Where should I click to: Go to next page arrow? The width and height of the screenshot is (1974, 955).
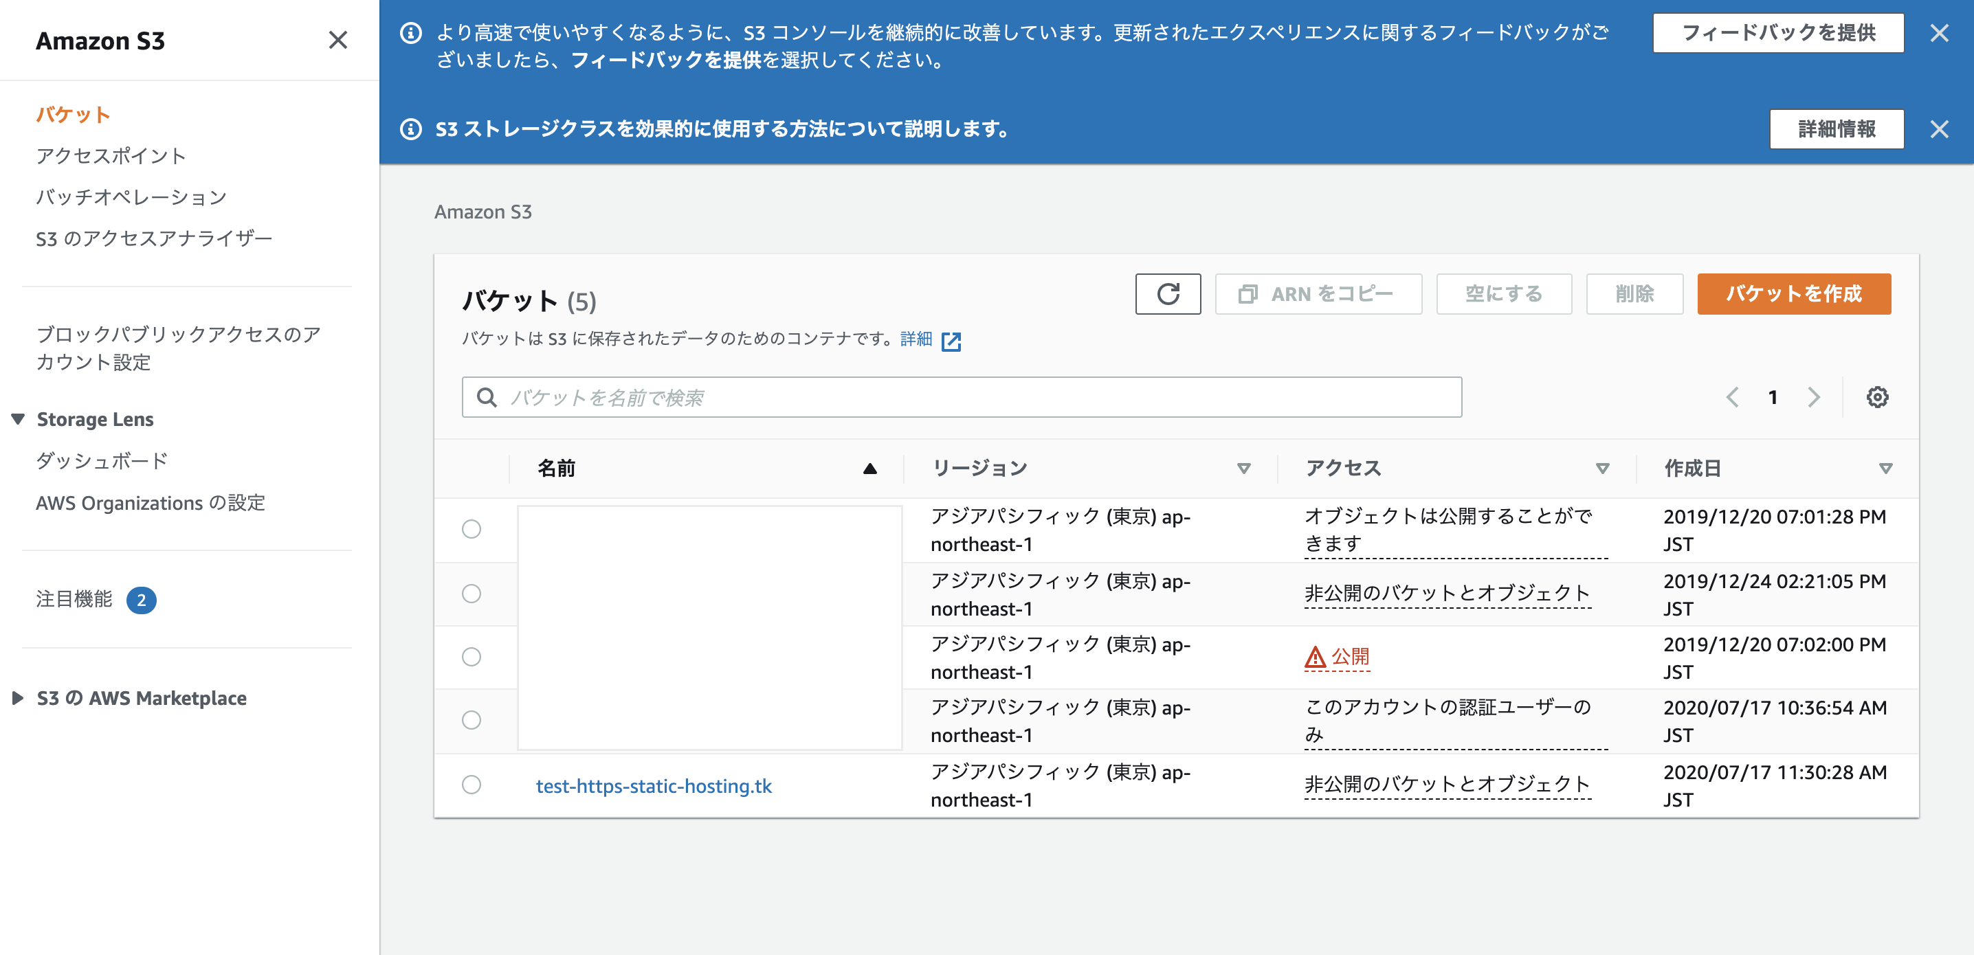click(x=1813, y=396)
